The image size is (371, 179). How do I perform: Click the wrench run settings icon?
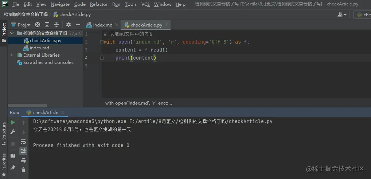pyautogui.click(x=13, y=132)
